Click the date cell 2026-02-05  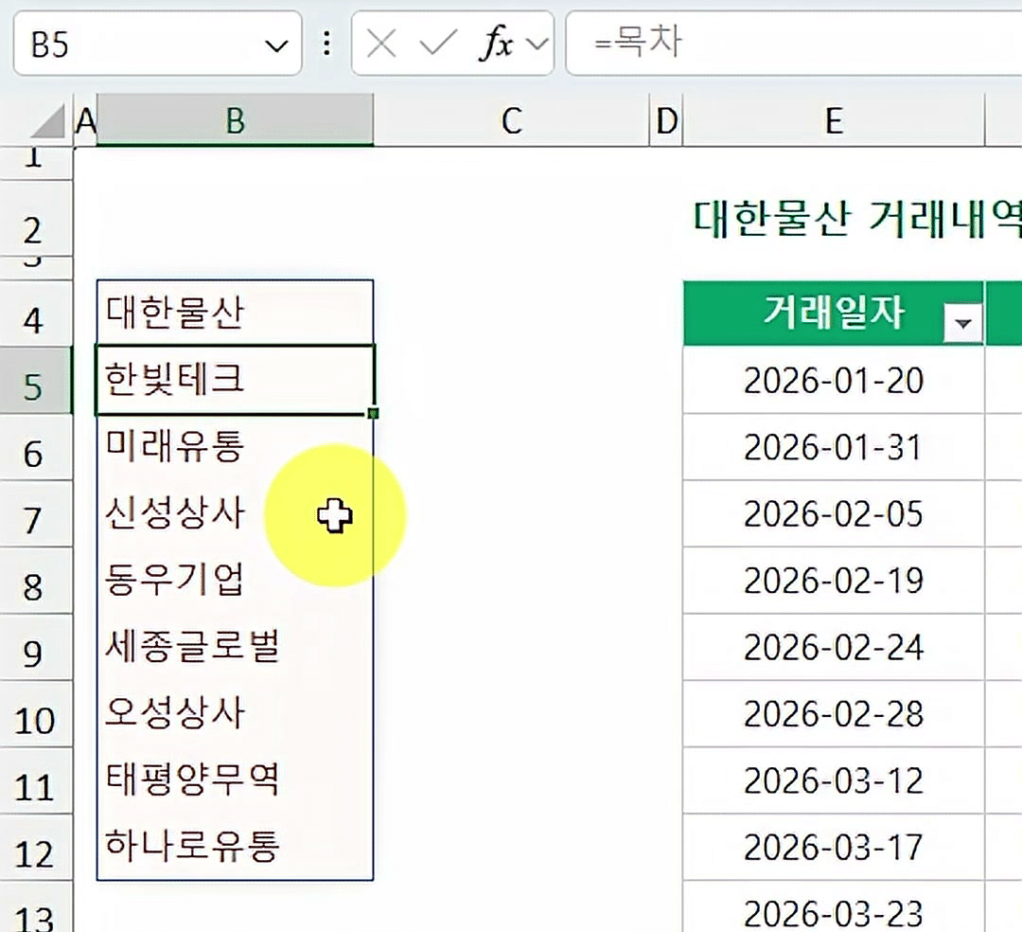(x=834, y=514)
